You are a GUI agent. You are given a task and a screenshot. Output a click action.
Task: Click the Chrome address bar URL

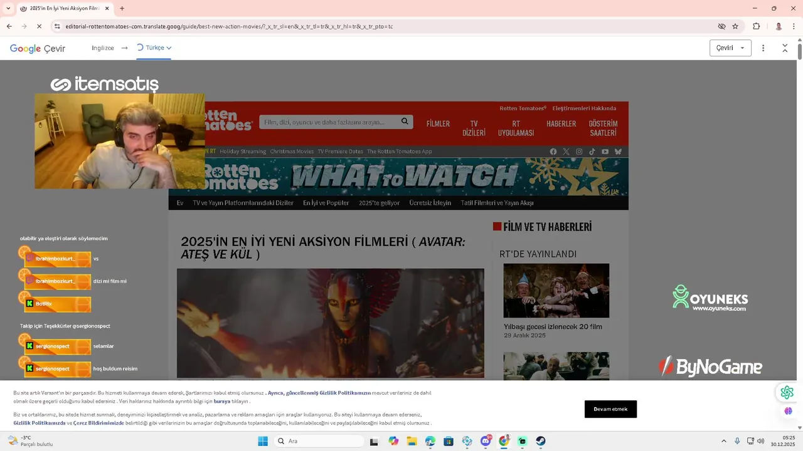(229, 26)
